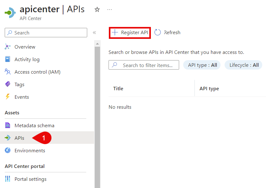Screen dimensions: 266x188
Task: Click the Refresh button label
Action: [172, 33]
